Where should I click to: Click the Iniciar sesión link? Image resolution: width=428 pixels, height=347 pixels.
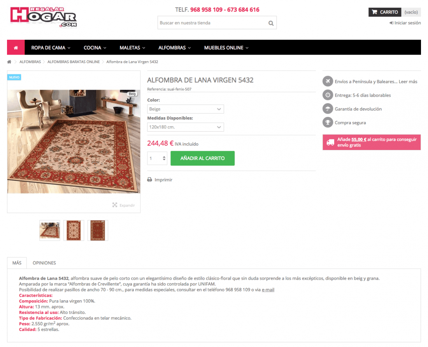coord(405,23)
